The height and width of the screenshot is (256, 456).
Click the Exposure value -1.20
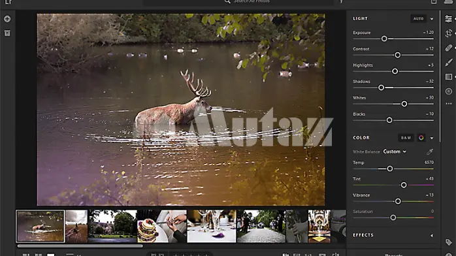pyautogui.click(x=428, y=33)
